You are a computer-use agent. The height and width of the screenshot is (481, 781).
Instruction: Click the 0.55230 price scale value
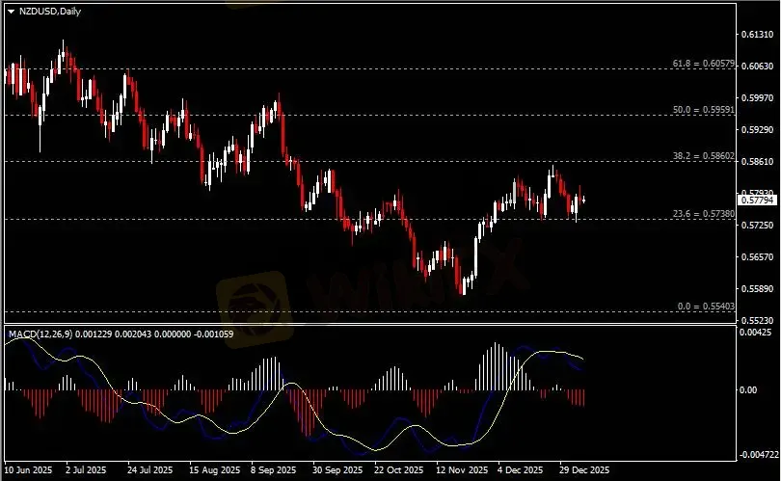[x=758, y=321]
